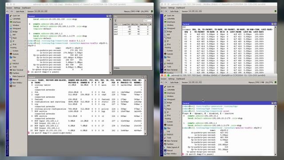The image size is (284, 160).
Task: Open New Terminal in the 10.155.101.154 window
Action: (172, 70)
